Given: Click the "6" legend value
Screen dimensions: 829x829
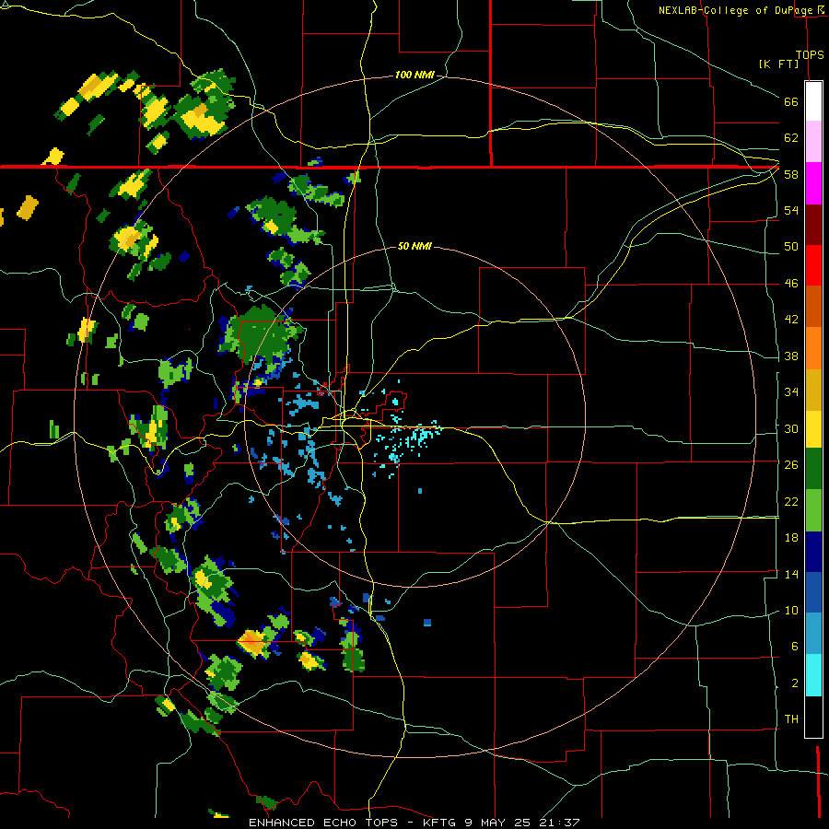Looking at the screenshot, I should (x=794, y=647).
